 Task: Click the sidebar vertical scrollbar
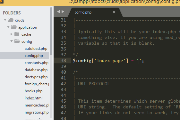click(51, 31)
